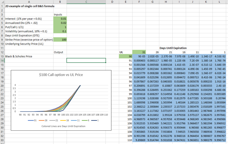
Task: Click the table value 9.89869
Action: click(139, 140)
